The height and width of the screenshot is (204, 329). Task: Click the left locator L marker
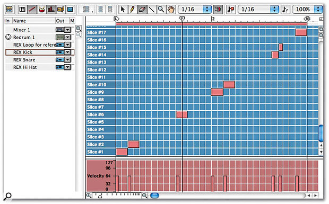pos(116,19)
